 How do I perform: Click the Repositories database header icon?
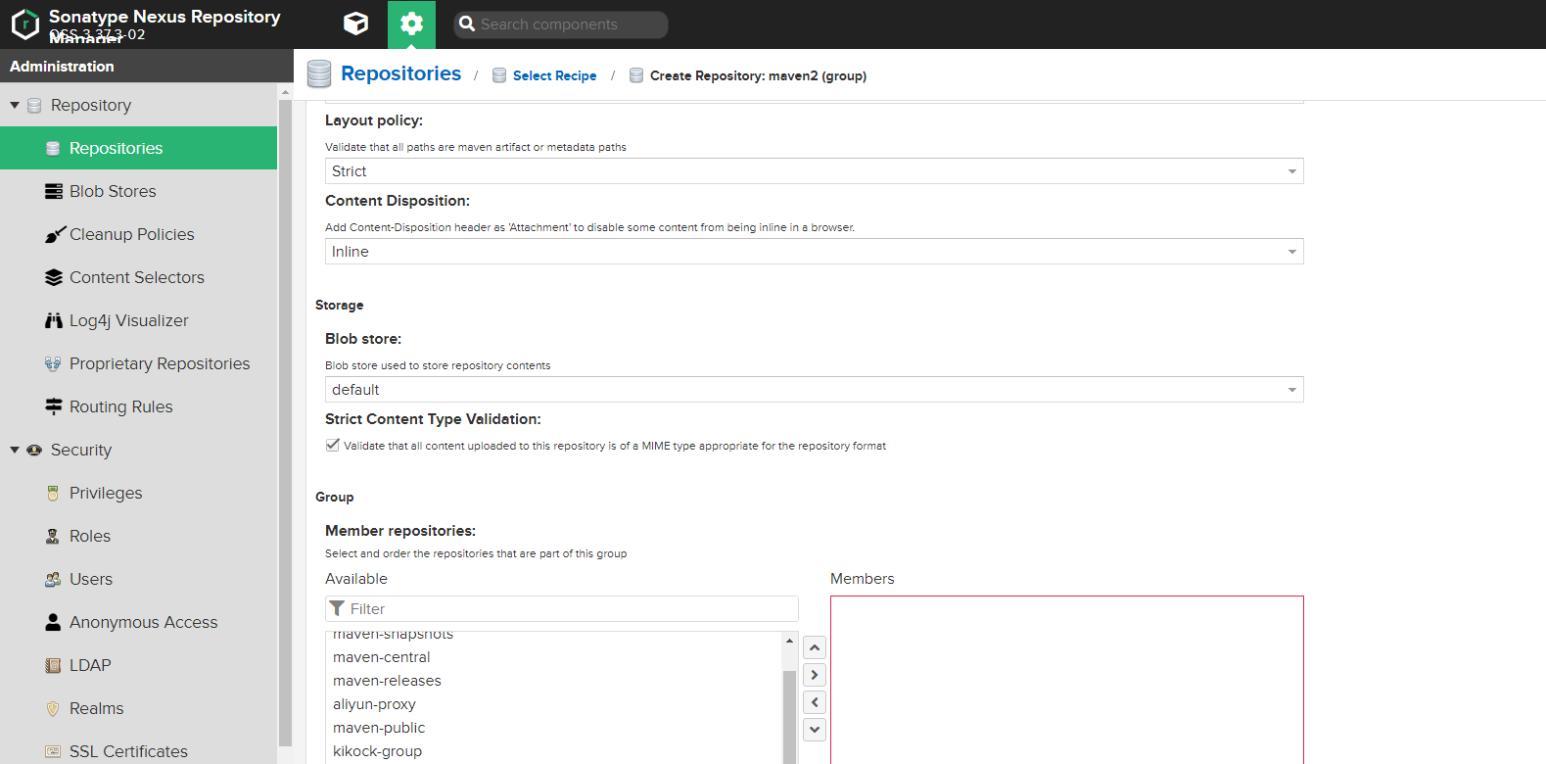[319, 74]
